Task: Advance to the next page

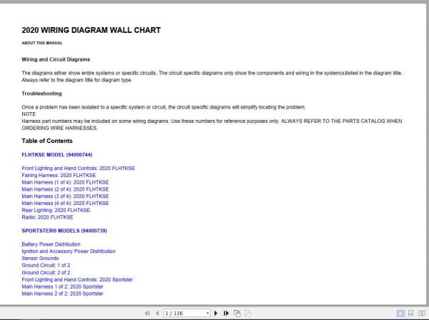Action: point(216,313)
